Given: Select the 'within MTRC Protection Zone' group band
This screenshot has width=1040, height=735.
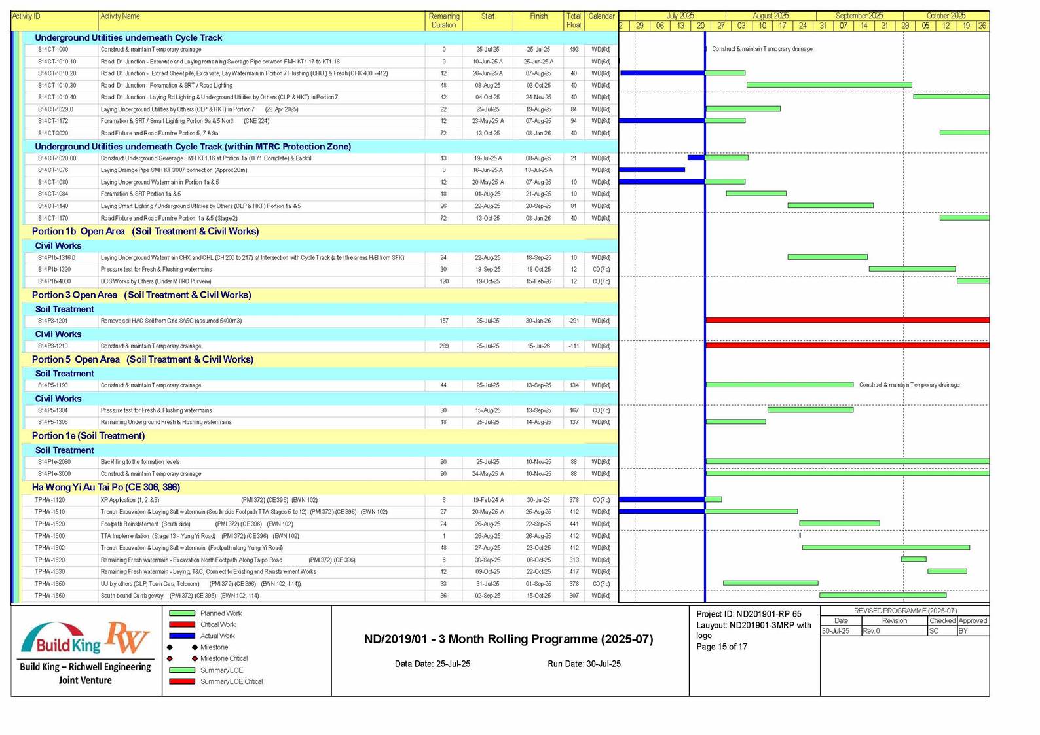Looking at the screenshot, I should (x=321, y=147).
